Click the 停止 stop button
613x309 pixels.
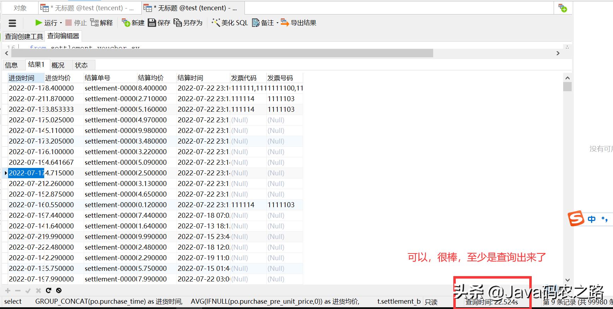point(76,23)
